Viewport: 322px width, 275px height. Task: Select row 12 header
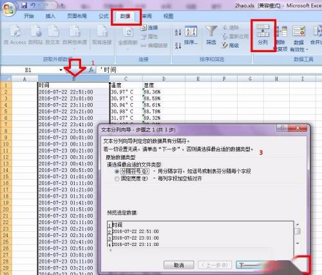pos(6,157)
